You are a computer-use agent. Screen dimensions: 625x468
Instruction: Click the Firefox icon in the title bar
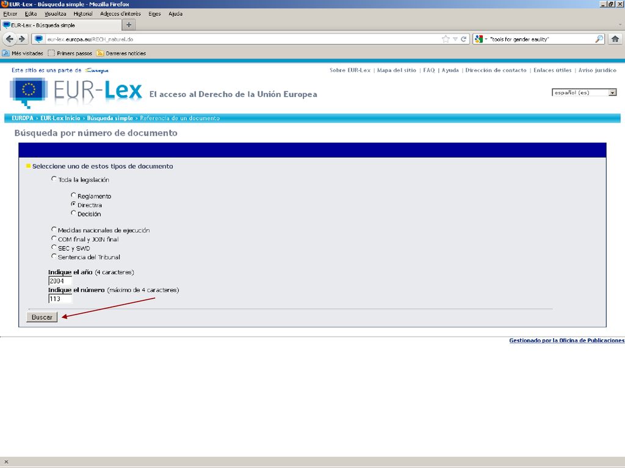click(x=4, y=4)
